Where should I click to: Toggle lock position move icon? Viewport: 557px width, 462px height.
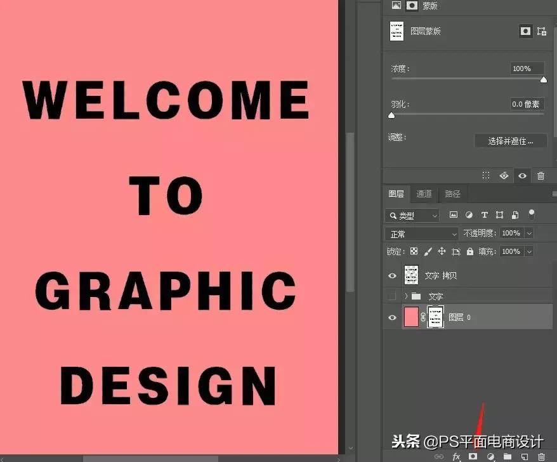tap(442, 251)
